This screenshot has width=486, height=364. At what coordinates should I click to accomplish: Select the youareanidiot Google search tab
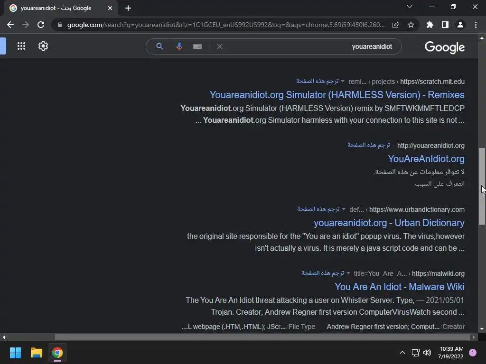(60, 8)
